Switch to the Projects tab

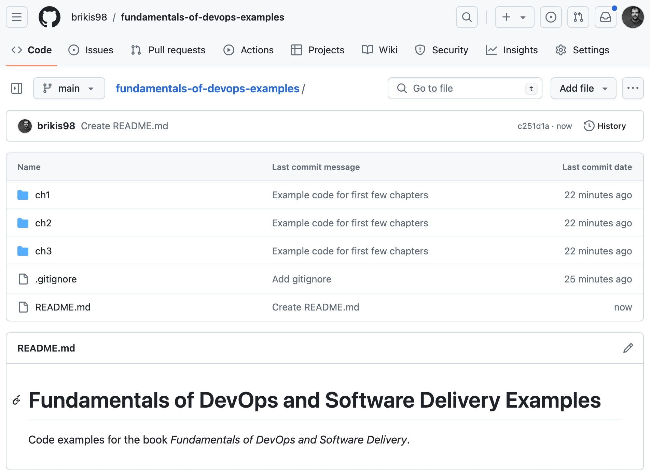point(318,50)
